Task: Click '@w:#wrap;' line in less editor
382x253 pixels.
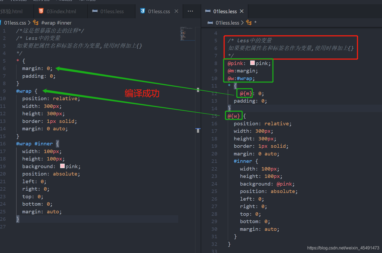Action: pos(241,79)
